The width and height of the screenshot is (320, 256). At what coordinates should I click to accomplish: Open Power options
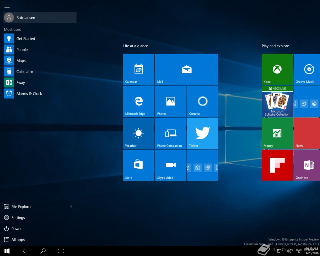point(40,228)
